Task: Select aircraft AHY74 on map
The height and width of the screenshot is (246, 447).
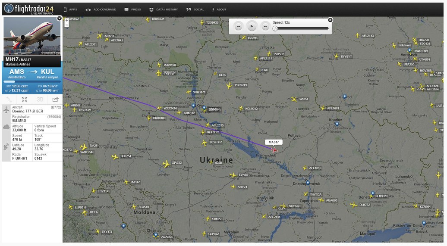Action: [x=233, y=187]
